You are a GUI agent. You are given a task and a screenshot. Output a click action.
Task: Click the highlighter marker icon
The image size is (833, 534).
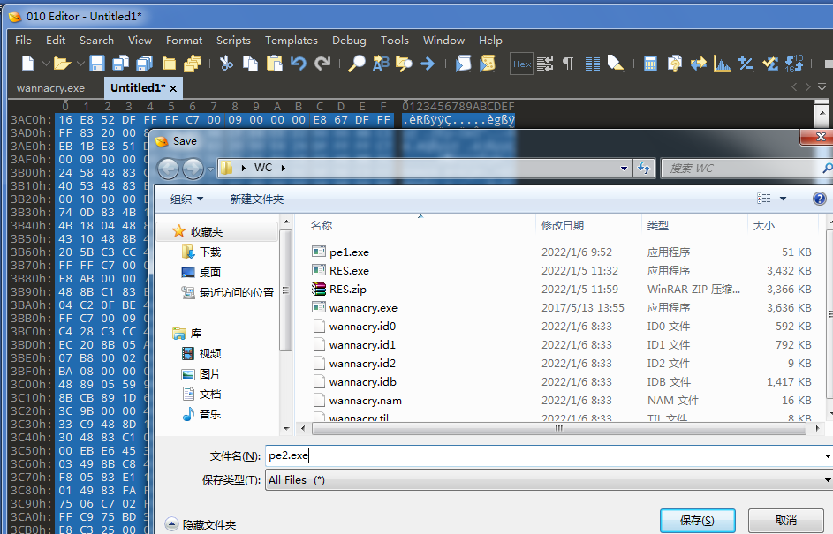coord(616,64)
